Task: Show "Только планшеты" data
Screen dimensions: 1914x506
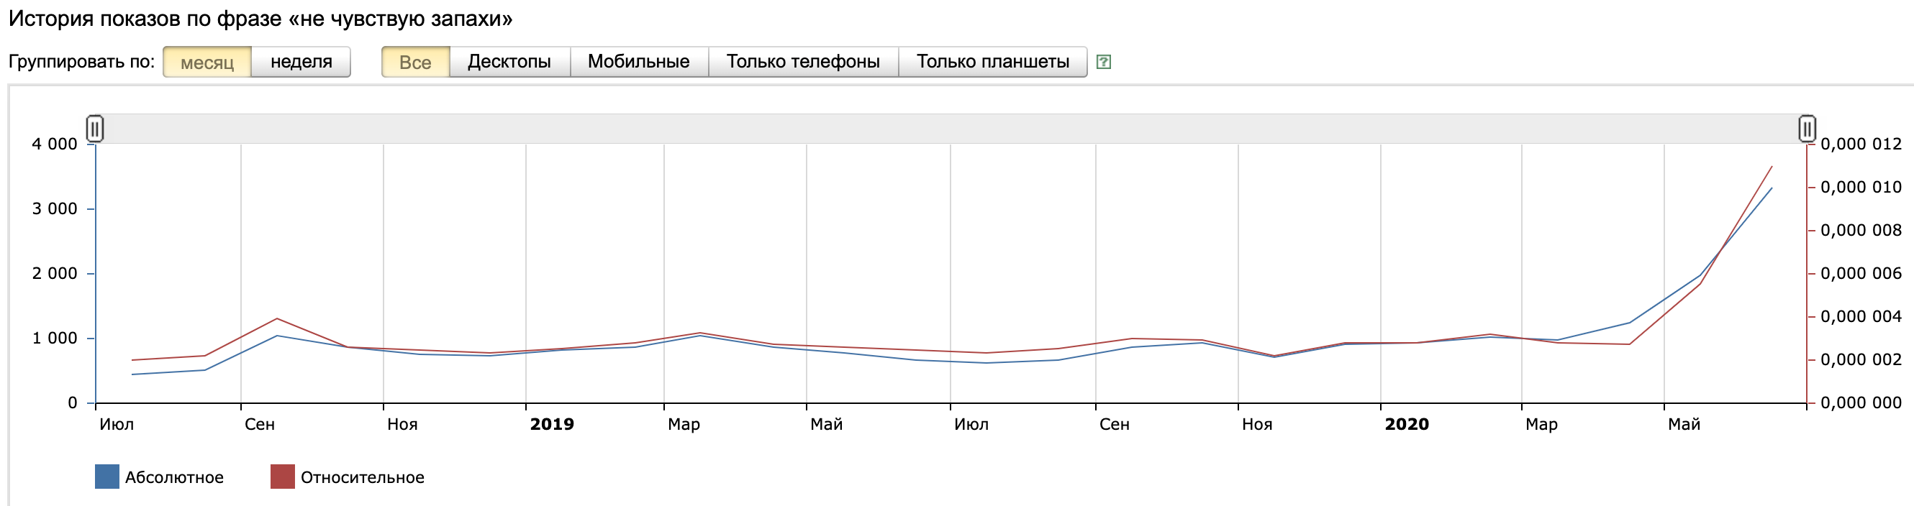Action: [993, 63]
